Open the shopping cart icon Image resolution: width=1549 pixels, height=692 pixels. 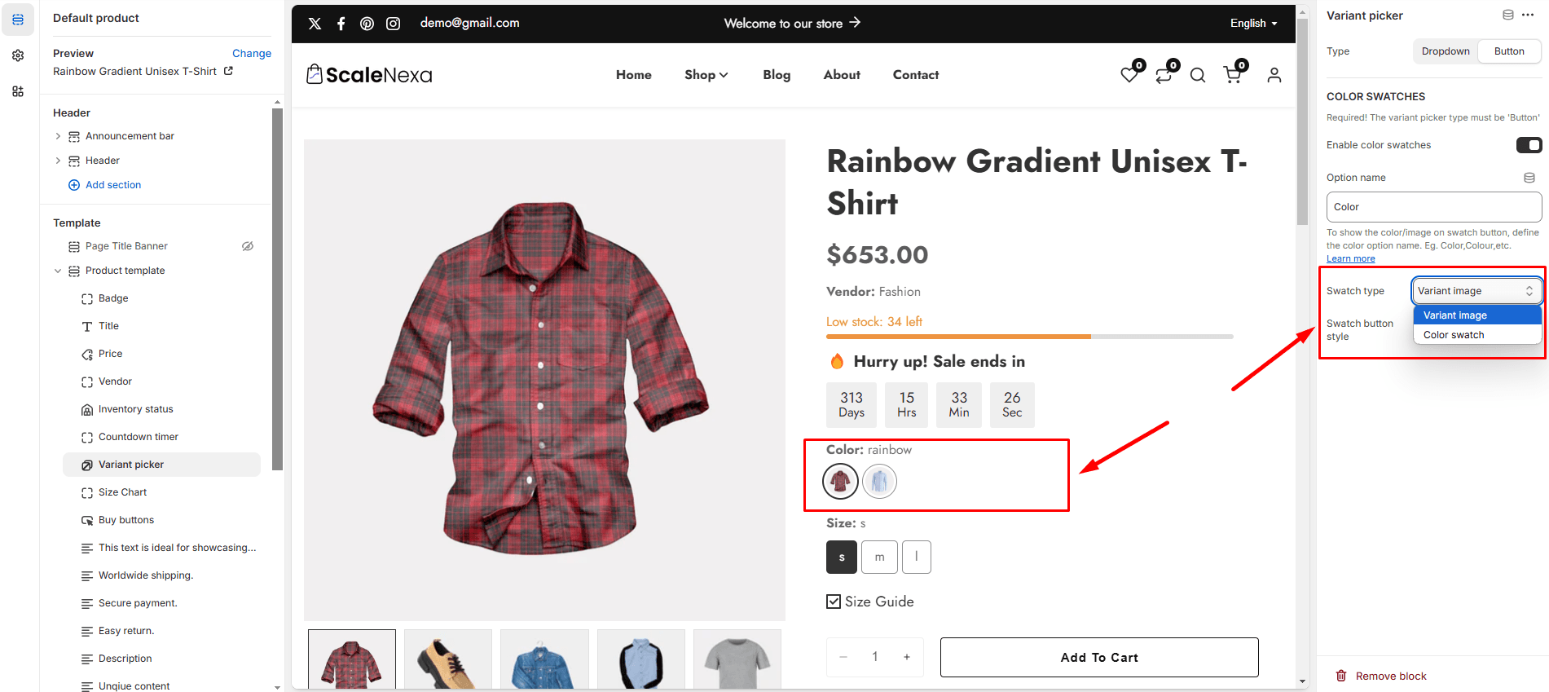pyautogui.click(x=1233, y=75)
